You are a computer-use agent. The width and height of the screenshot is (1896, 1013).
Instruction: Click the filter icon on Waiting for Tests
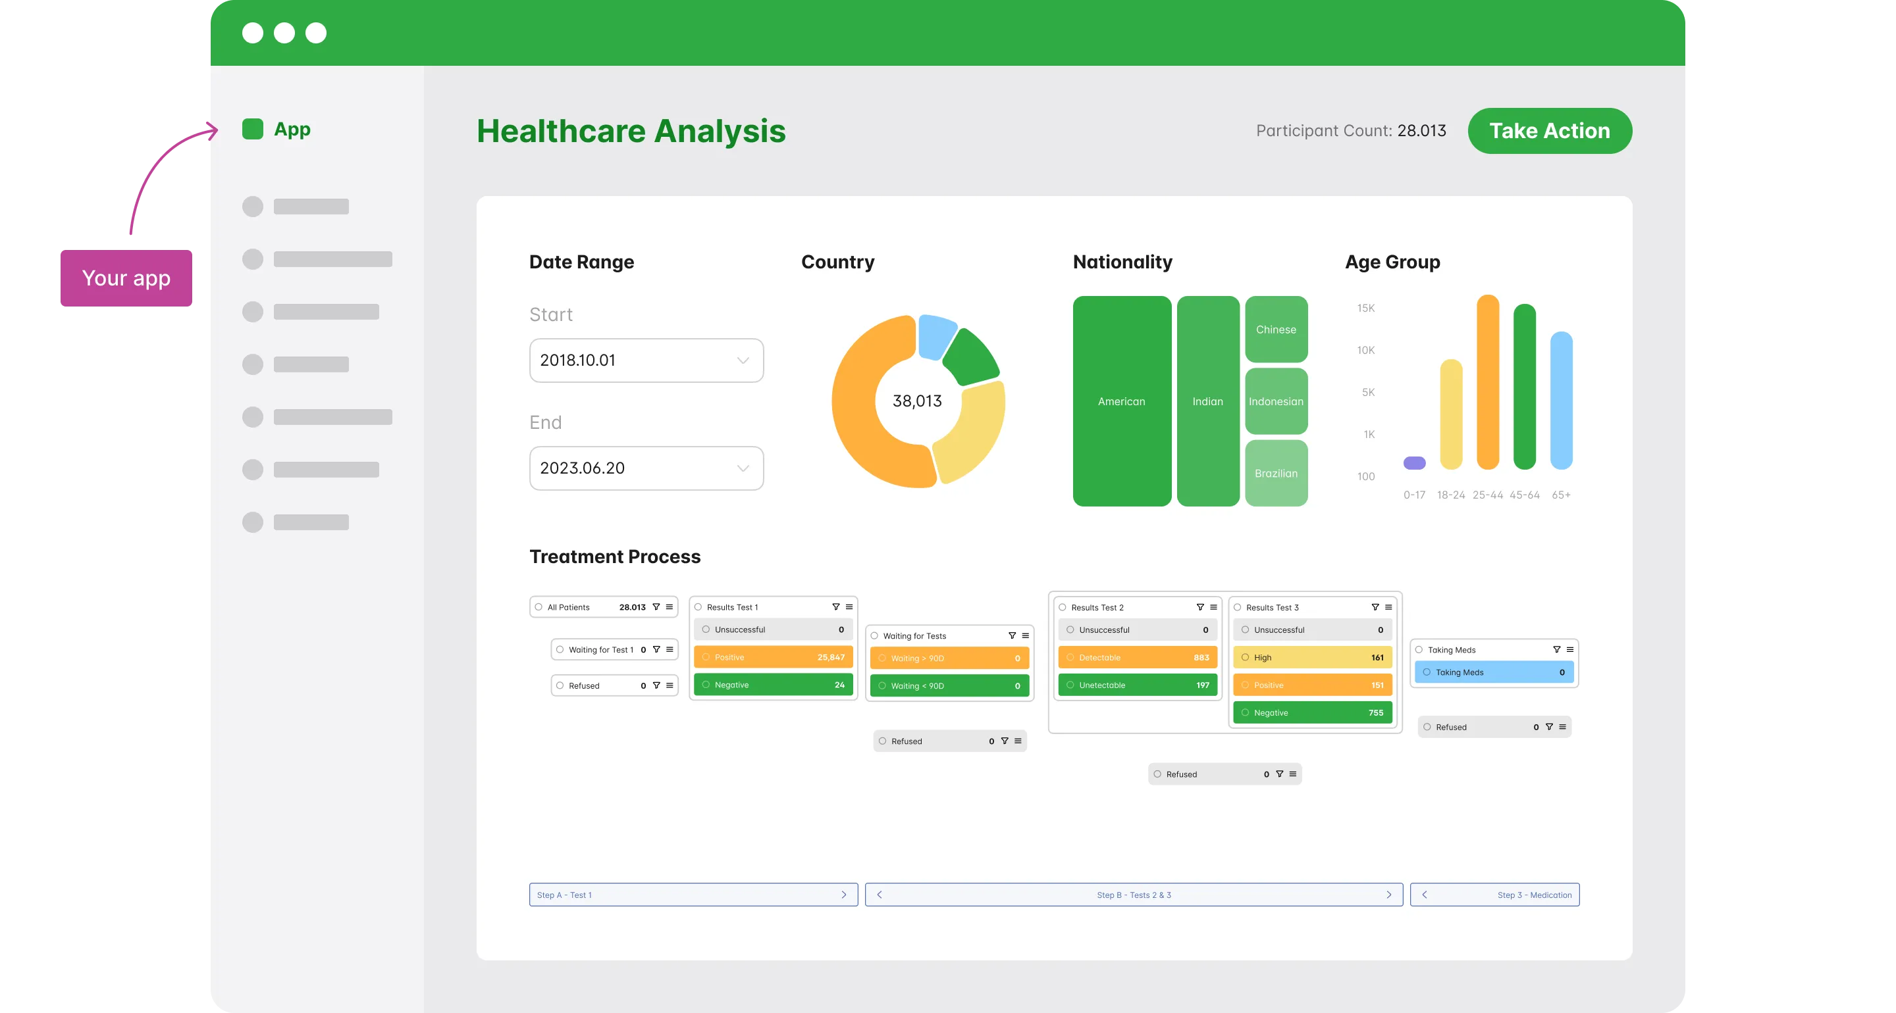(1011, 635)
